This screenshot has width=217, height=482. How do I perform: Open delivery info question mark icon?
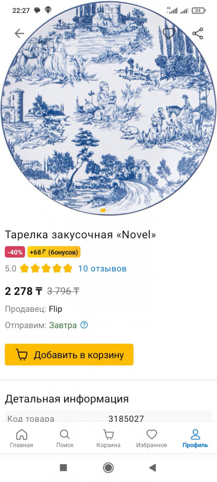84,325
